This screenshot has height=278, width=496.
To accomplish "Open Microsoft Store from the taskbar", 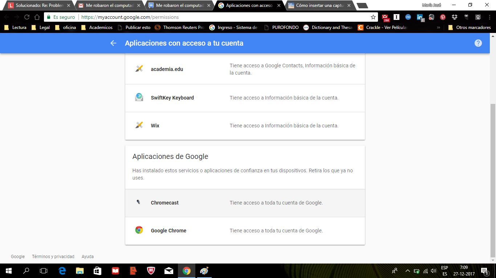I will click(x=97, y=271).
